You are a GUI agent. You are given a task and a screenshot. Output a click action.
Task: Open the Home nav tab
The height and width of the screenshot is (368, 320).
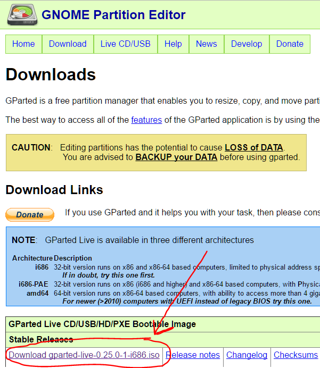(23, 44)
